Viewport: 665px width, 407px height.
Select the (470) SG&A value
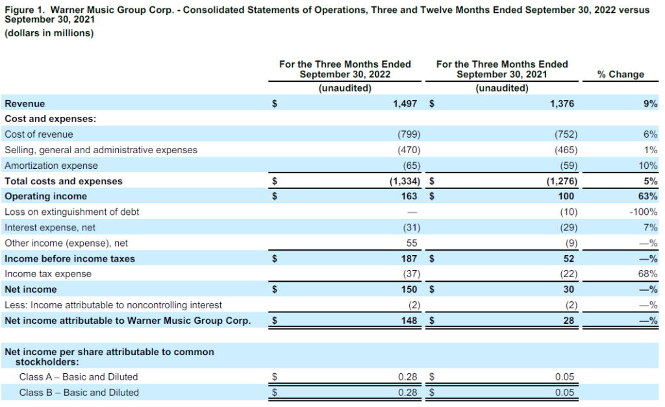[409, 150]
